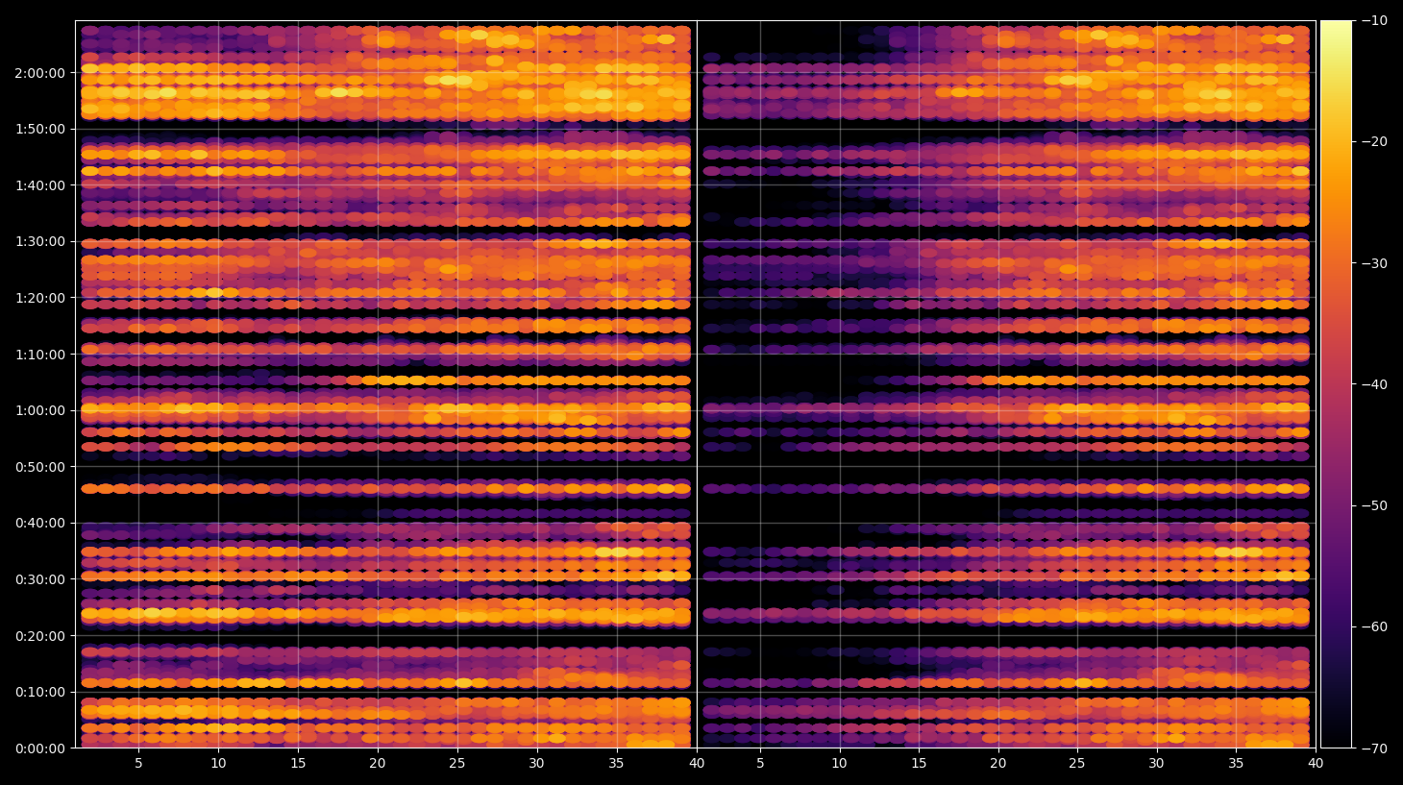Select the −30 colorbar tick label

(x=1374, y=263)
